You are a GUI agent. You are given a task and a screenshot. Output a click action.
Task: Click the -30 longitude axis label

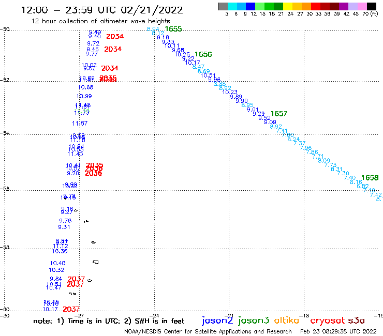point(5,316)
